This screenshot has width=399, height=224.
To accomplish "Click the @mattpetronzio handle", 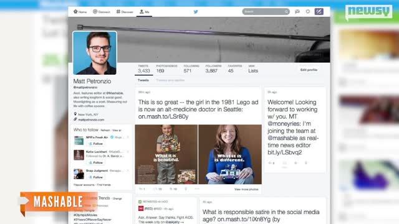I will [x=85, y=87].
